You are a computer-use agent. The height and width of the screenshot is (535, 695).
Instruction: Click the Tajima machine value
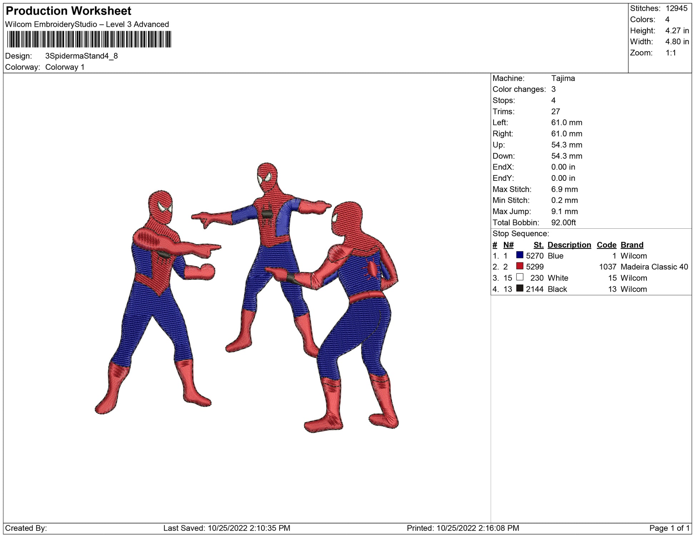tap(563, 78)
